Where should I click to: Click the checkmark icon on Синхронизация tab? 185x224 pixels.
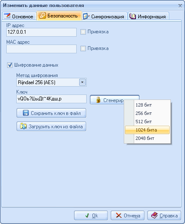pos(86,16)
